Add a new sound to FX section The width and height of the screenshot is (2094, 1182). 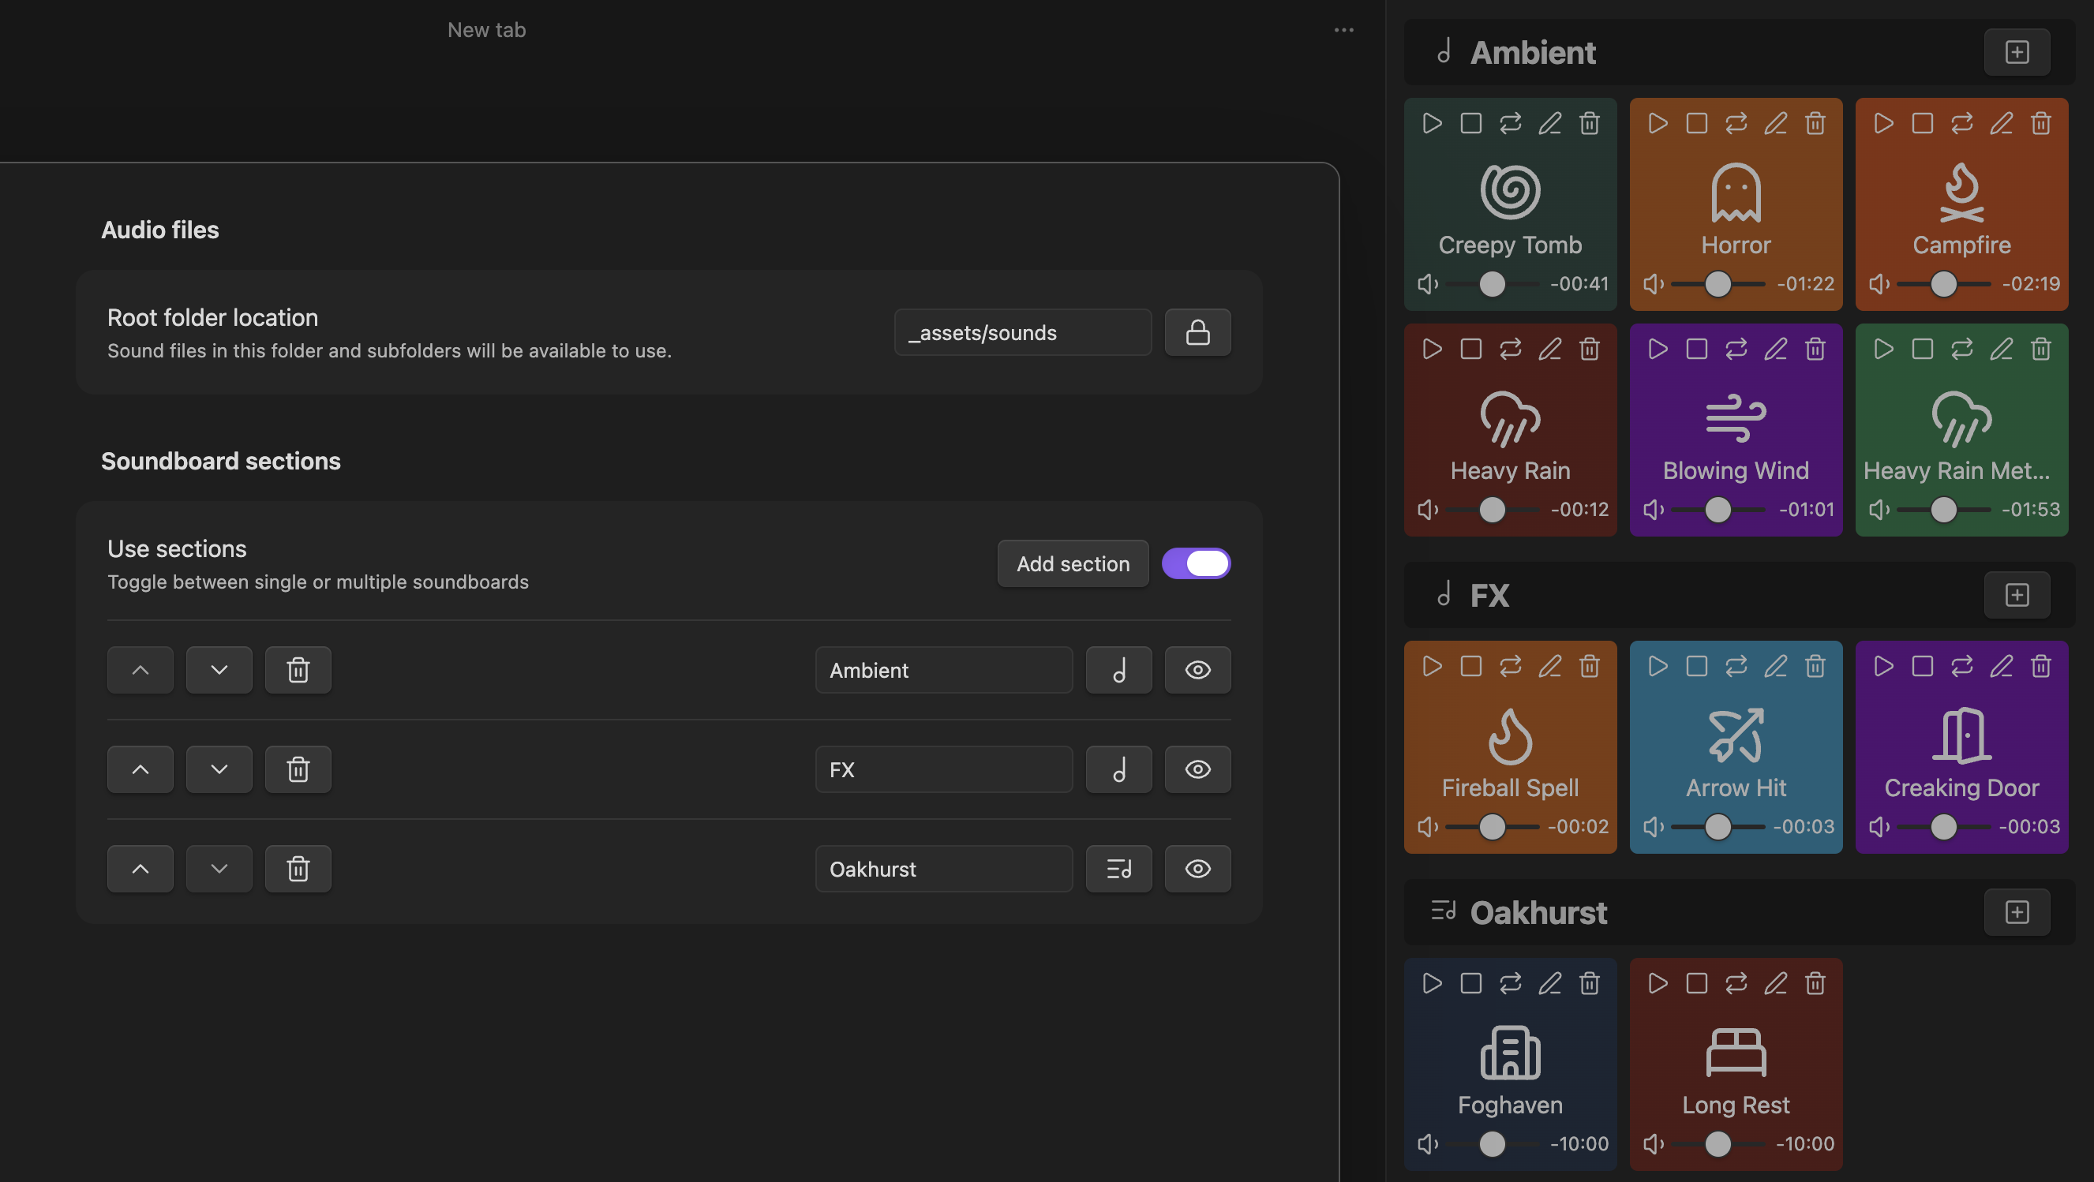click(x=2016, y=595)
